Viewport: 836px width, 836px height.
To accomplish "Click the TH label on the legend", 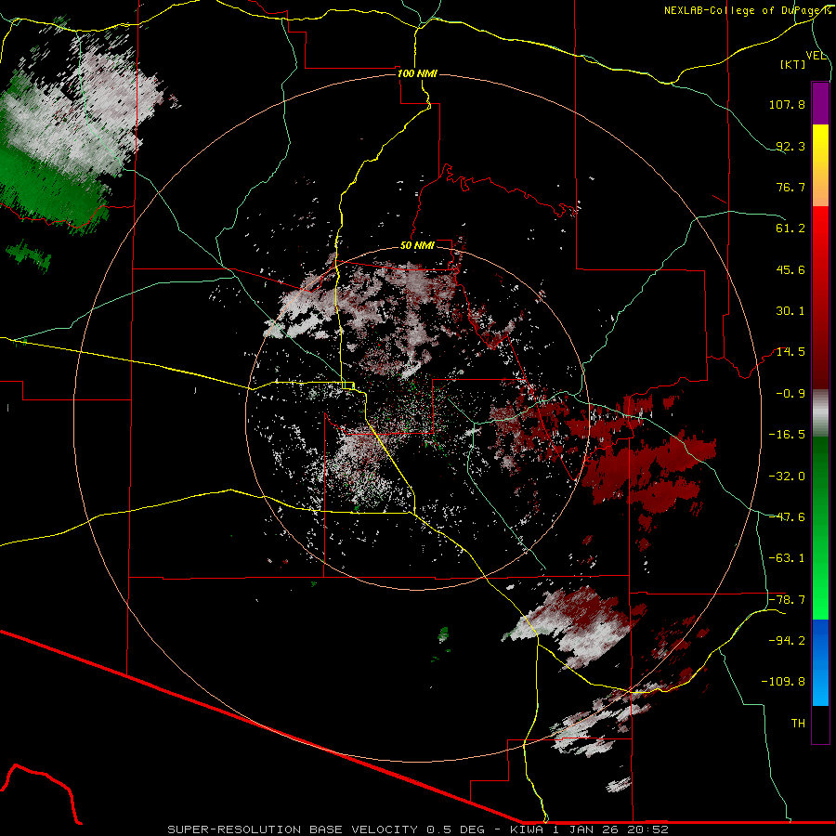I will point(798,724).
